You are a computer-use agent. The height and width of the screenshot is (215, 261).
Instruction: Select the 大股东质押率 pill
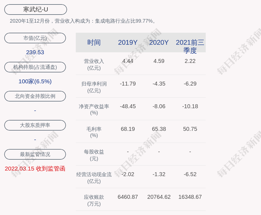click(x=35, y=125)
